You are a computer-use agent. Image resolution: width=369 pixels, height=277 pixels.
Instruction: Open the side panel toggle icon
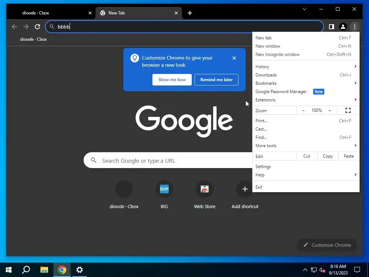[x=332, y=27]
